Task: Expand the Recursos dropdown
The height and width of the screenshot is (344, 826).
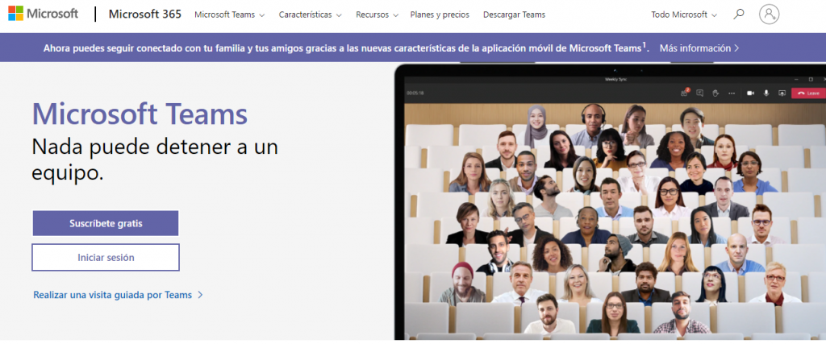Action: [378, 15]
